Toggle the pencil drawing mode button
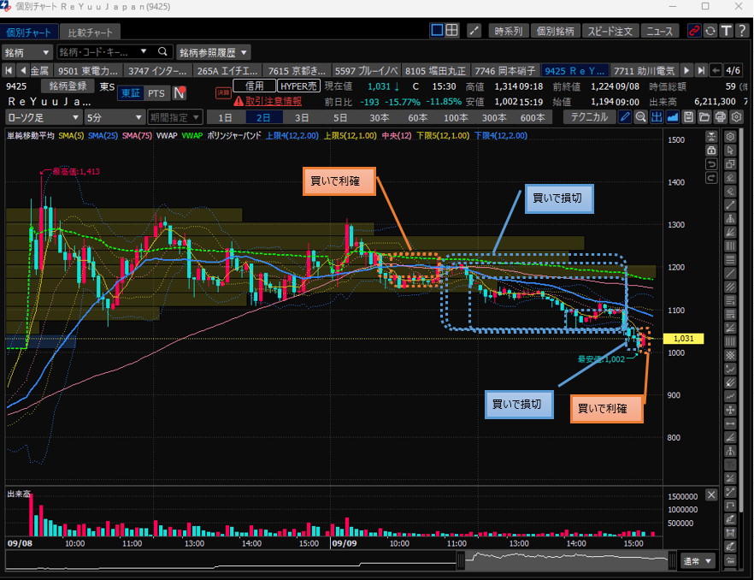Image resolution: width=754 pixels, height=580 pixels. [x=625, y=117]
